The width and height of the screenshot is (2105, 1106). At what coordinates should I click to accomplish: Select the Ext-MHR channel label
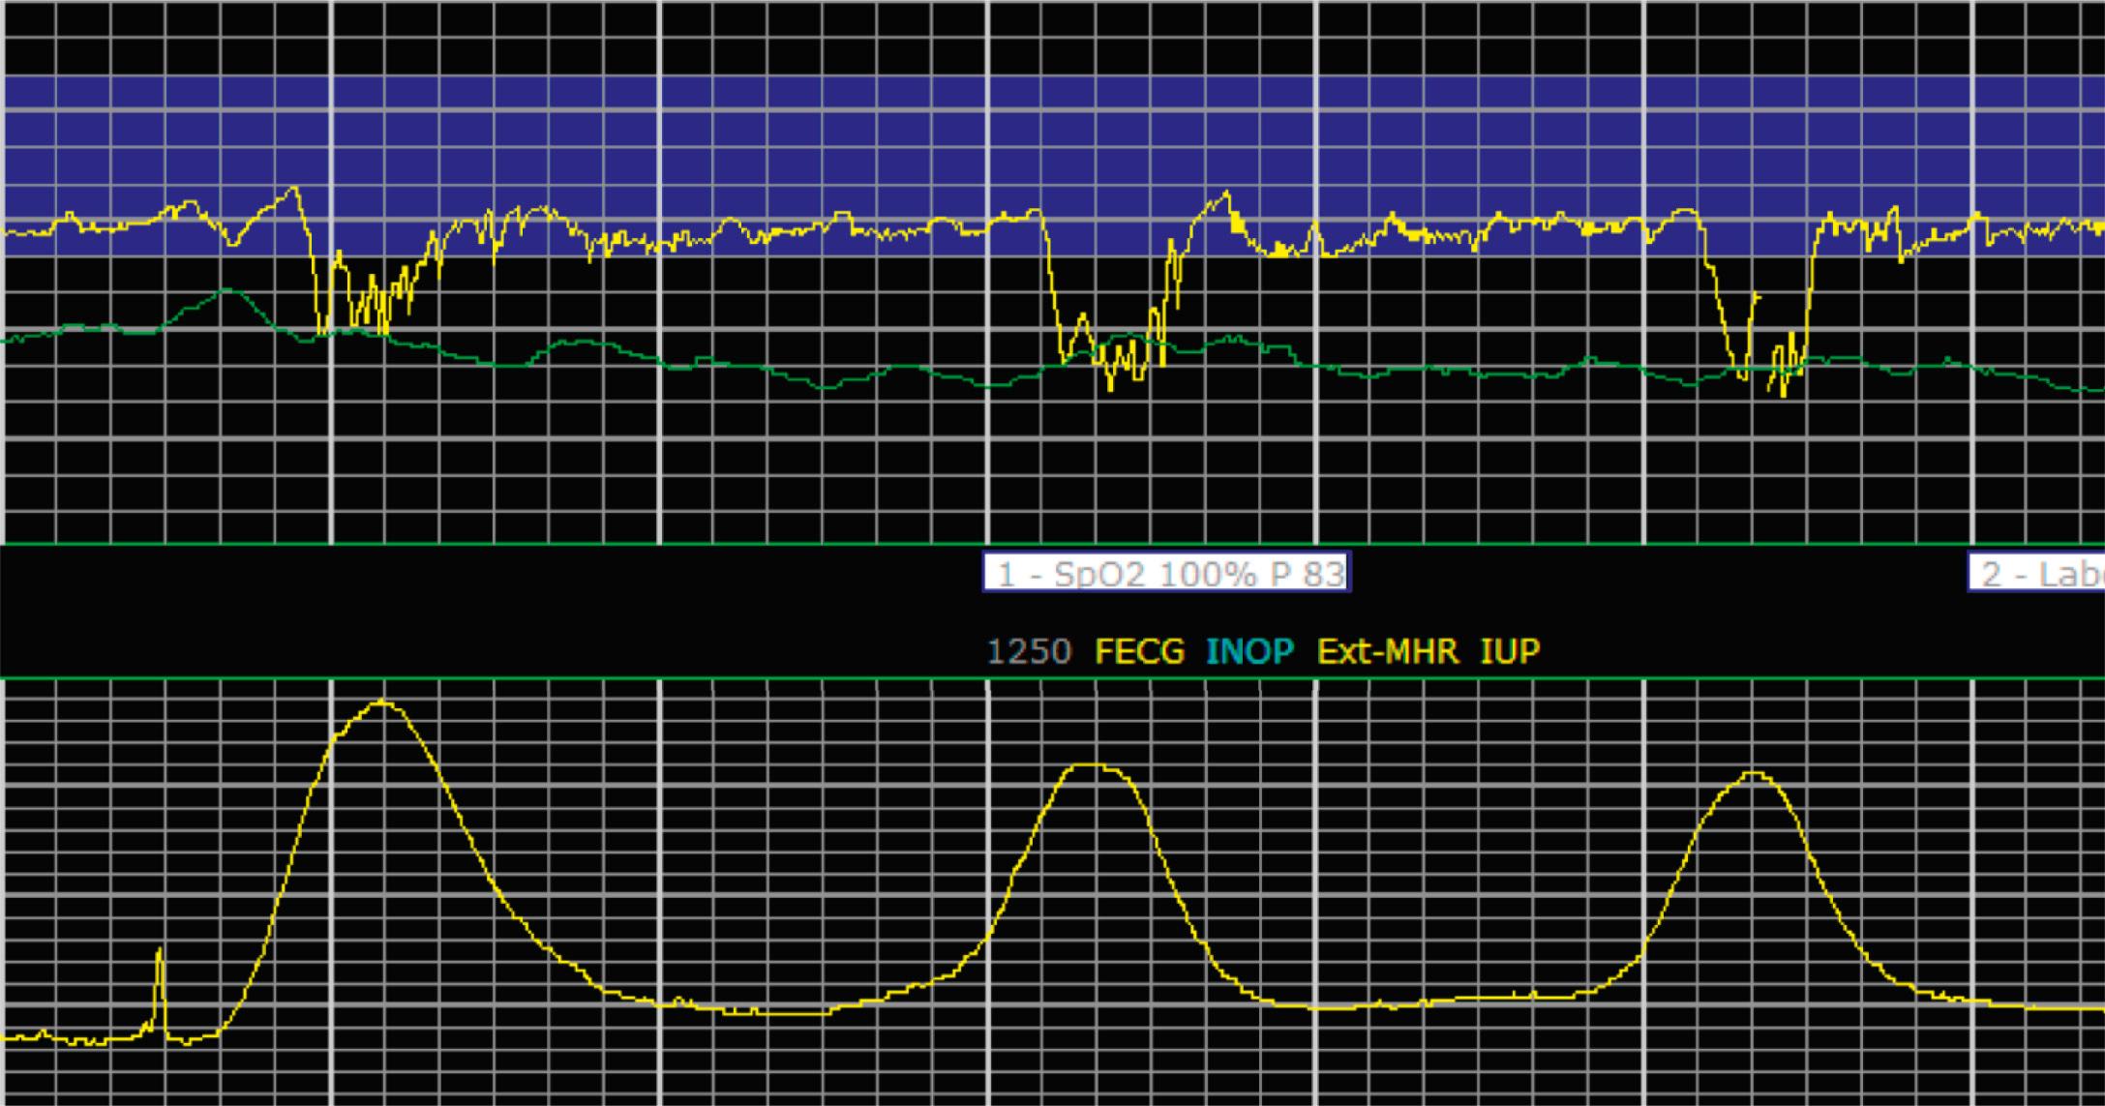1388,652
